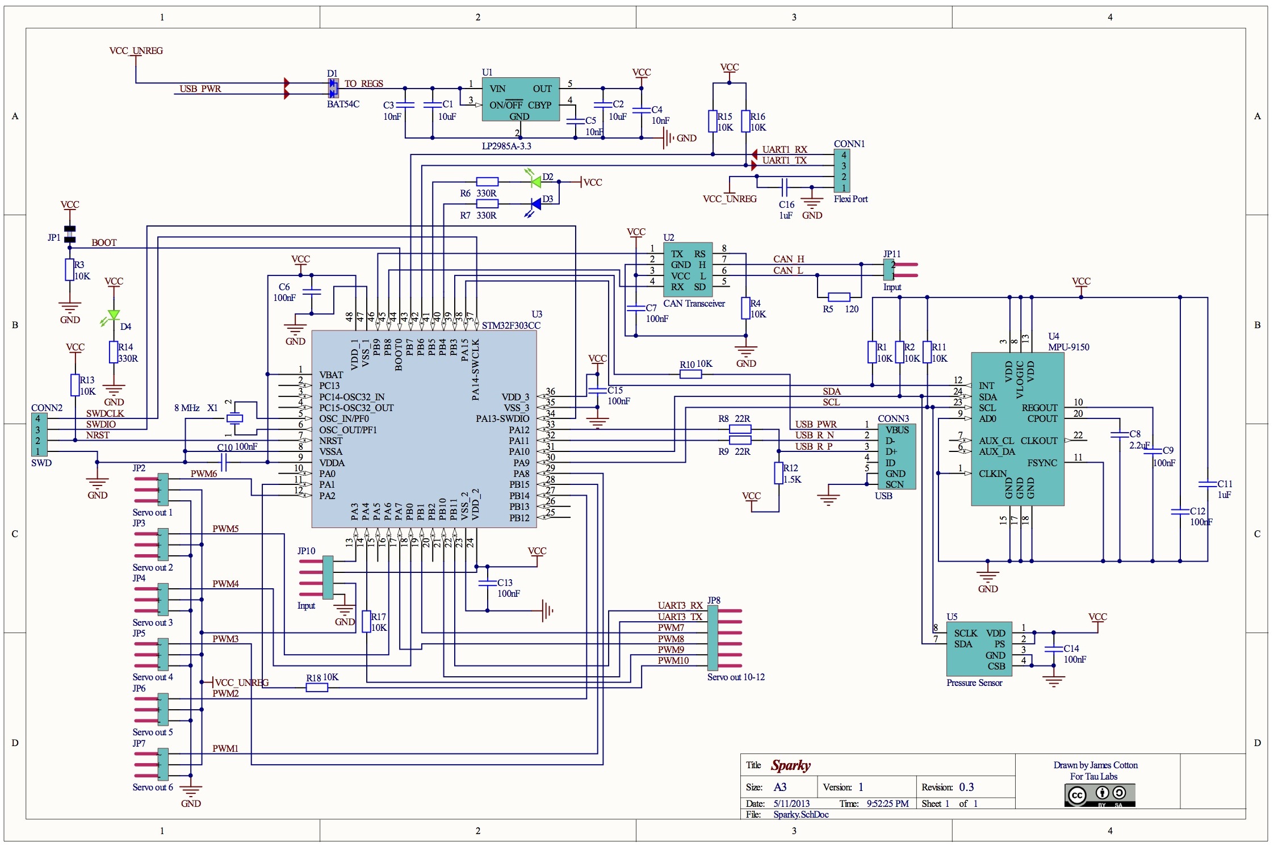Click the Creative Commons license badge
1274x850 pixels.
tap(1099, 795)
